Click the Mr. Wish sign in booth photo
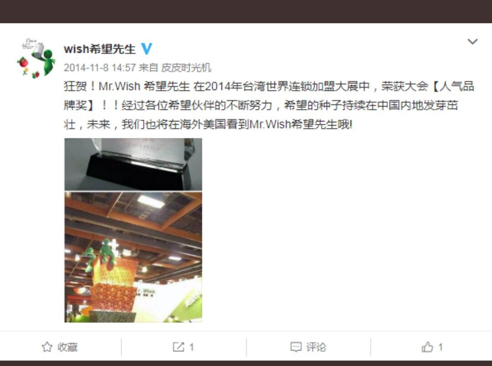This screenshot has width=492, height=366. pyautogui.click(x=146, y=291)
